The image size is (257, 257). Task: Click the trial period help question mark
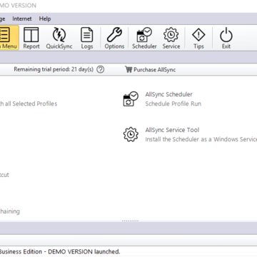click(101, 69)
